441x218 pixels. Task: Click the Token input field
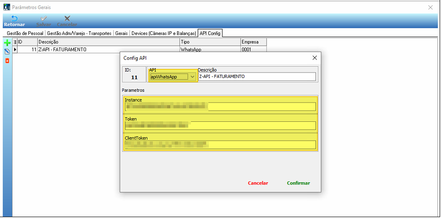[x=220, y=126]
